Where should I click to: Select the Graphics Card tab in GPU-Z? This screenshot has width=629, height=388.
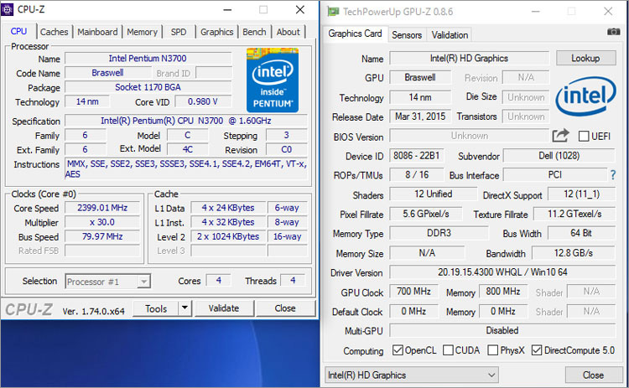355,34
